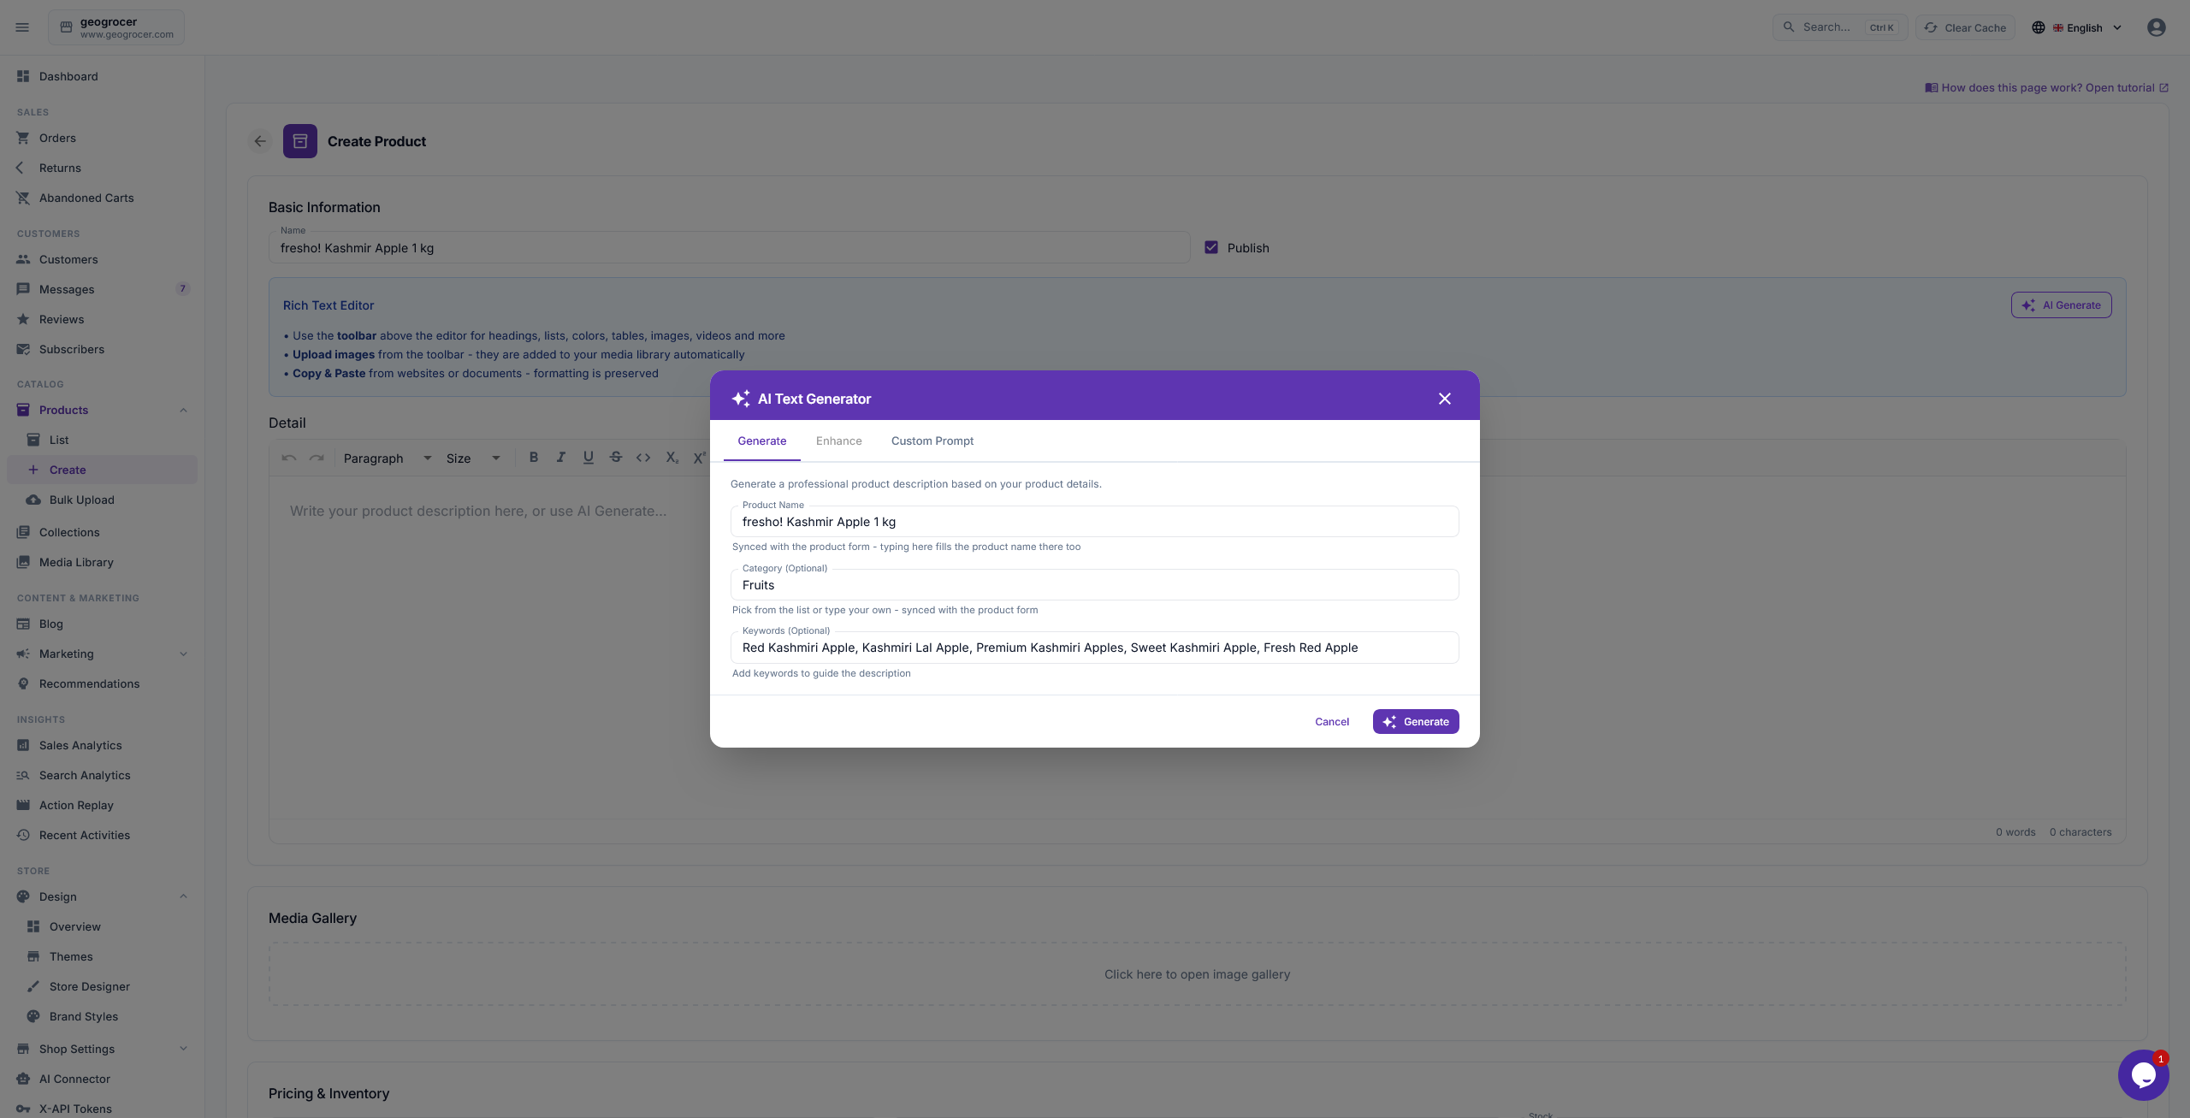Open the page tutorial link

(2046, 87)
